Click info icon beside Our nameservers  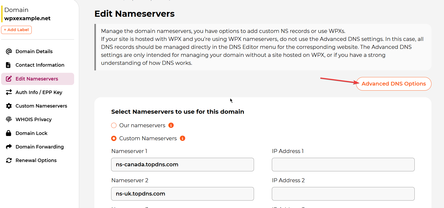pyautogui.click(x=171, y=125)
